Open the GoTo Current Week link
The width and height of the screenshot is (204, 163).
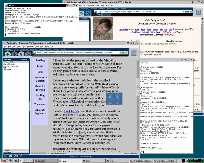pyautogui.click(x=170, y=32)
